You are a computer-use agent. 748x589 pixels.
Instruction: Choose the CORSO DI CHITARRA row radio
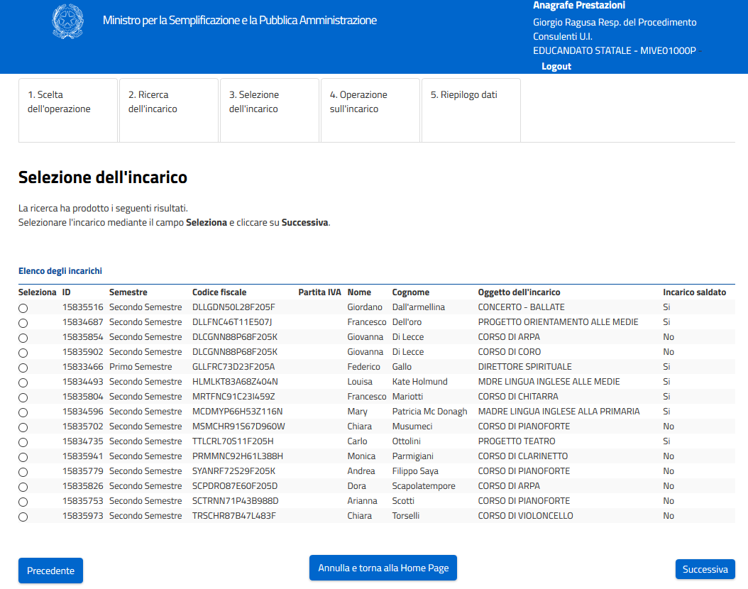pyautogui.click(x=23, y=397)
